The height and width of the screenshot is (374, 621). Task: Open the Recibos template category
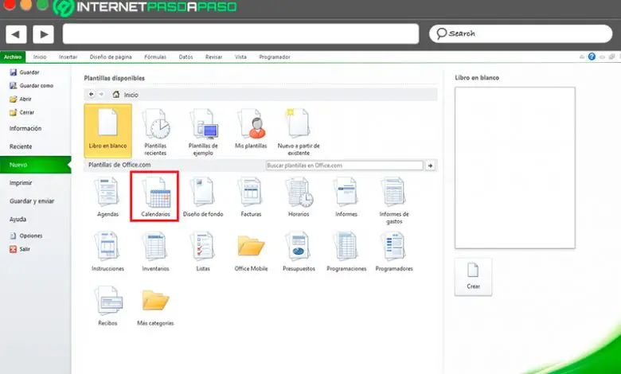coord(107,306)
